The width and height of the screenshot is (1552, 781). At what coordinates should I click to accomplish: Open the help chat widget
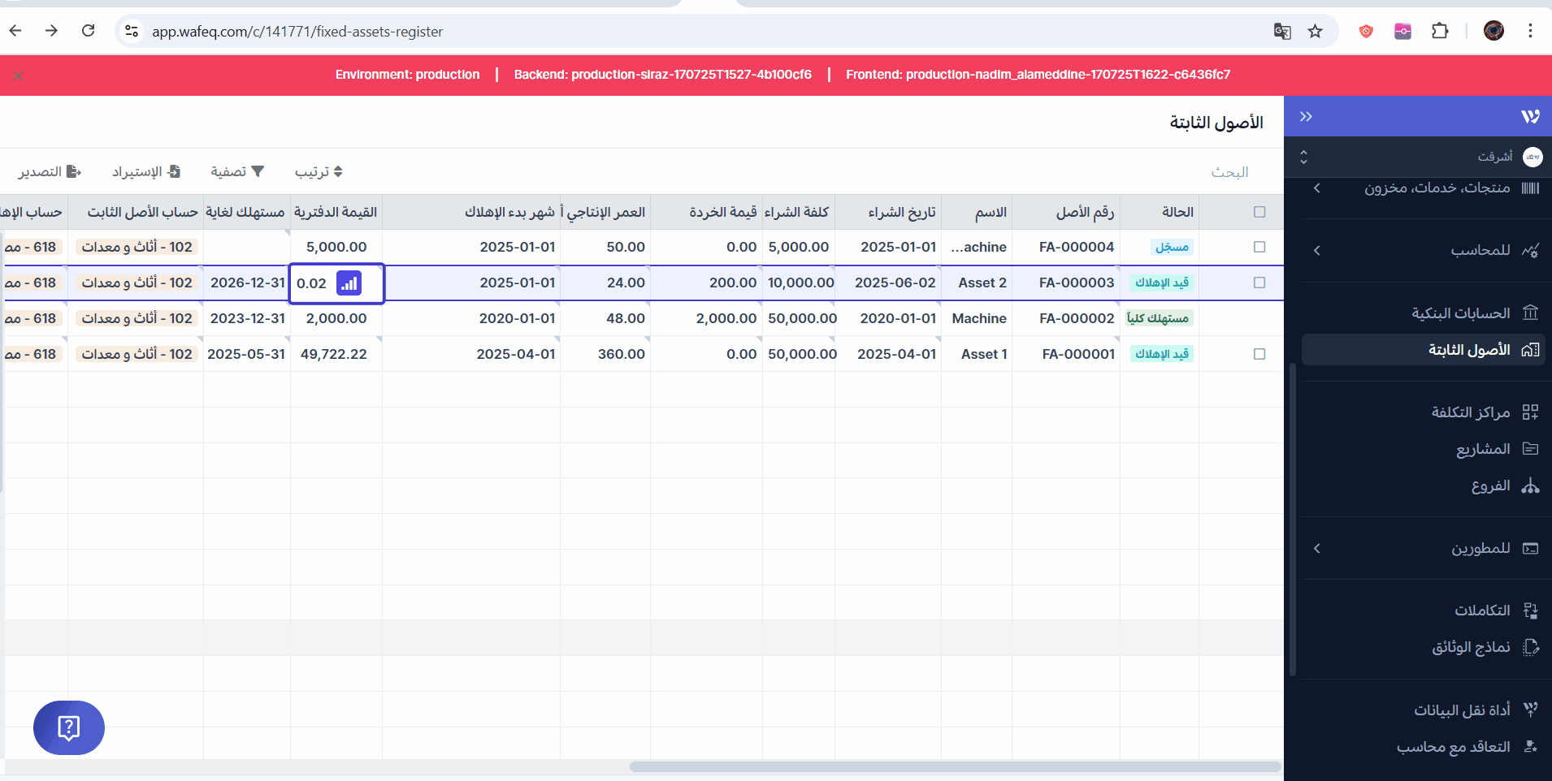(x=69, y=727)
